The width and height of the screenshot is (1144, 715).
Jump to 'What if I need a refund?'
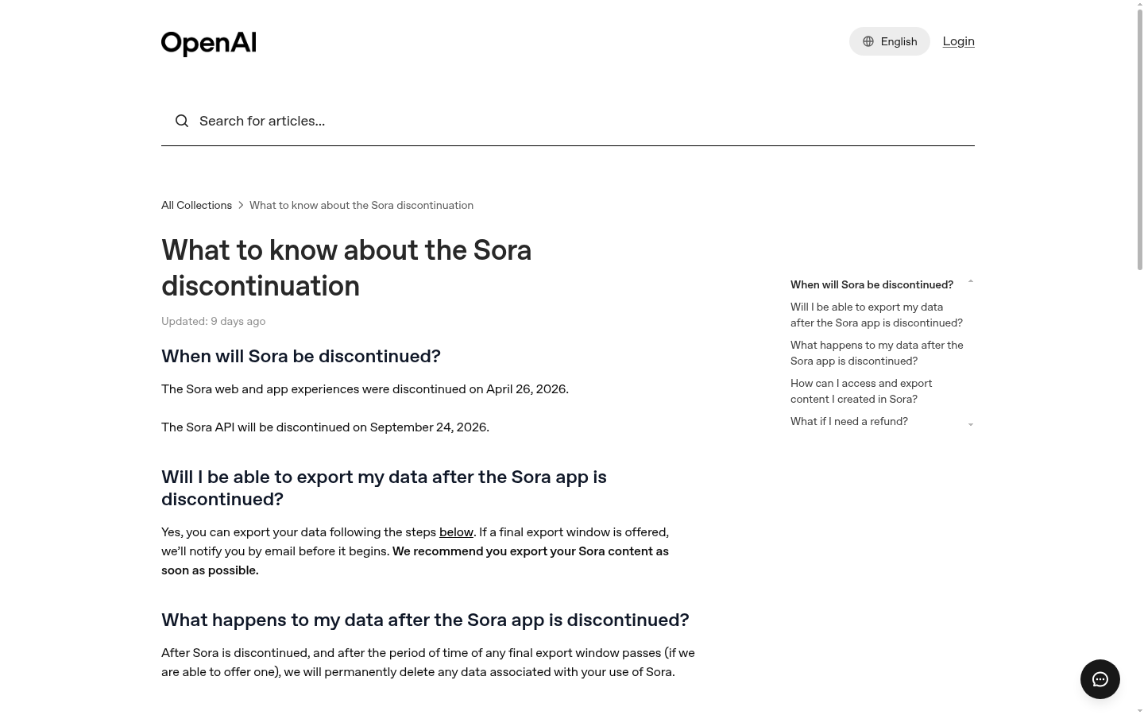tap(848, 421)
